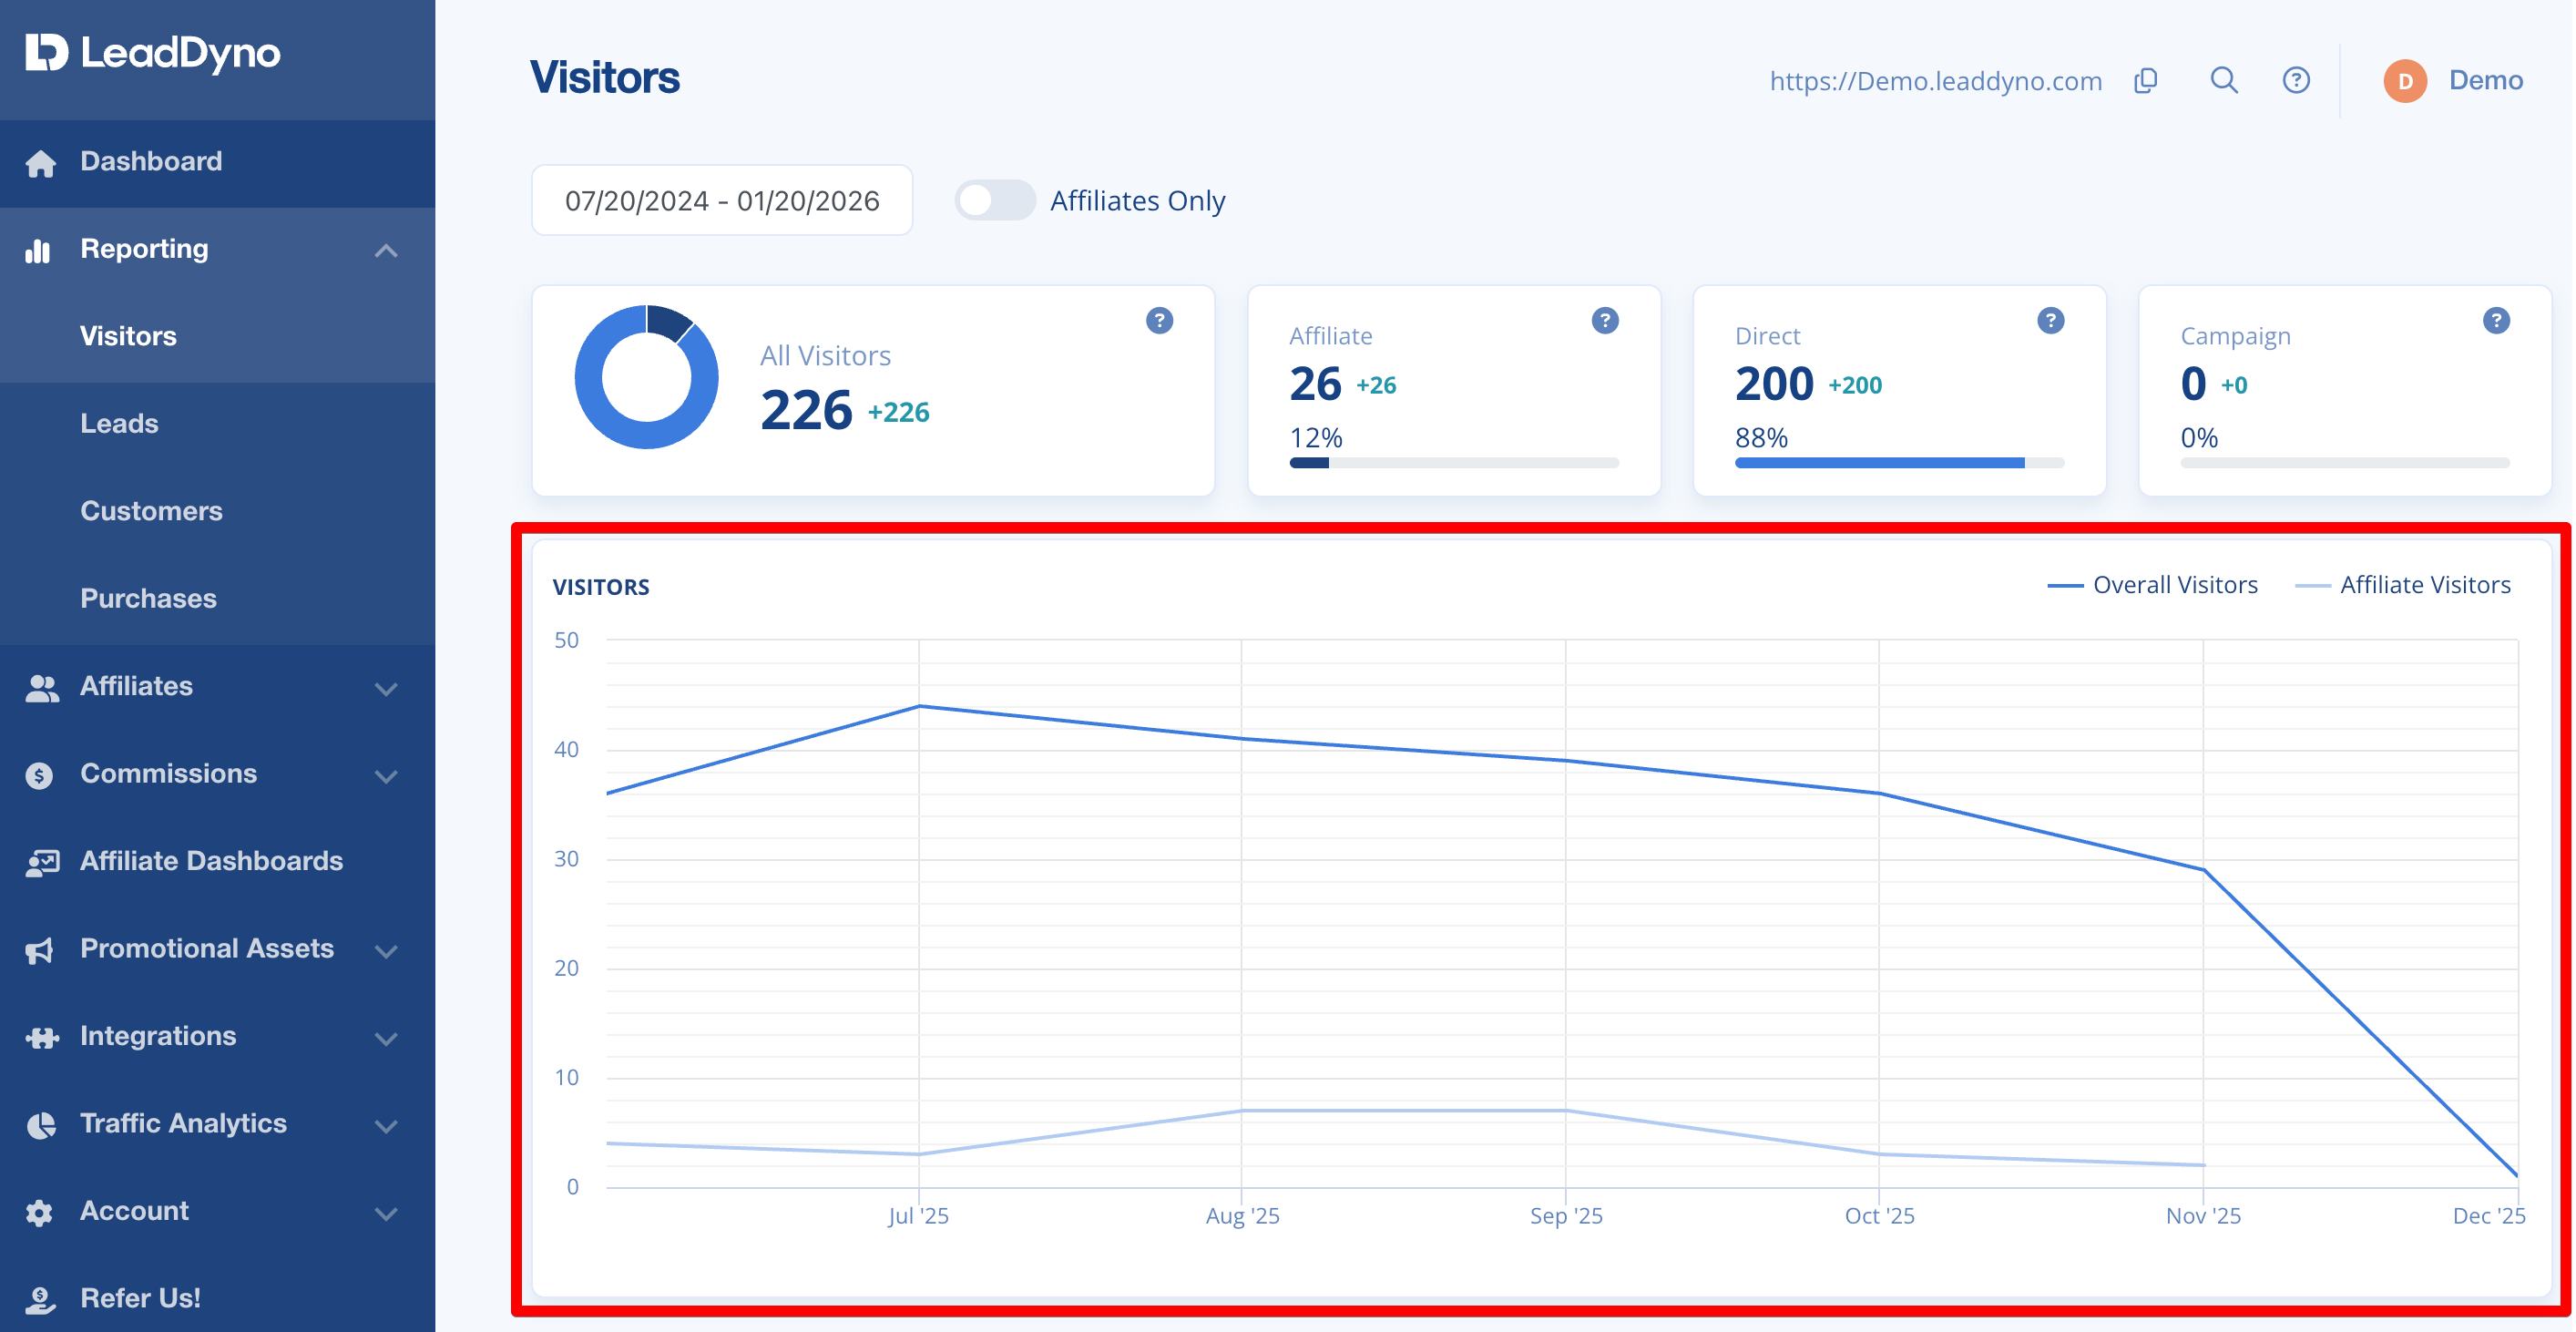Viewport: 2576px width, 1332px height.
Task: Expand the Account menu chevron
Action: [386, 1214]
